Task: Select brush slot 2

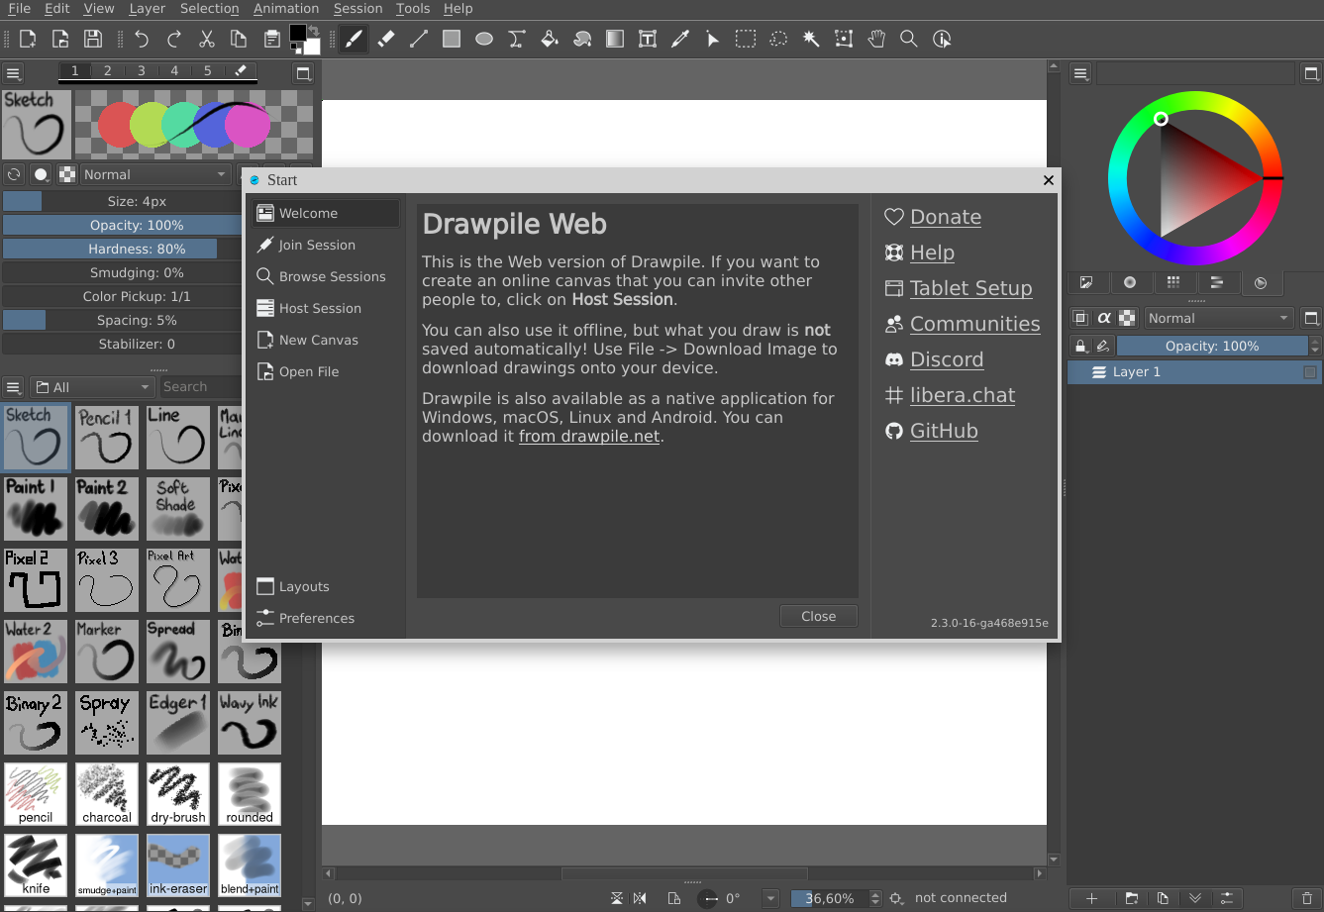Action: 108,71
